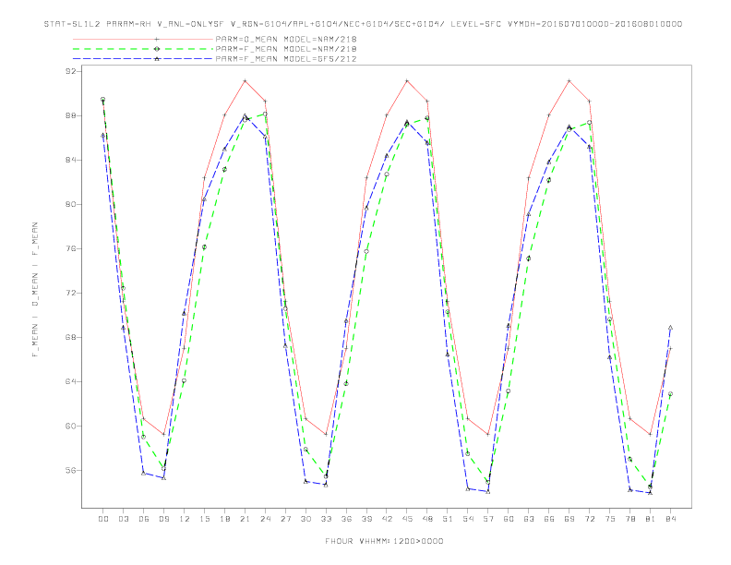The height and width of the screenshot is (565, 731).
Task: Click x-axis forecast hour label 18
Action: coord(224,519)
